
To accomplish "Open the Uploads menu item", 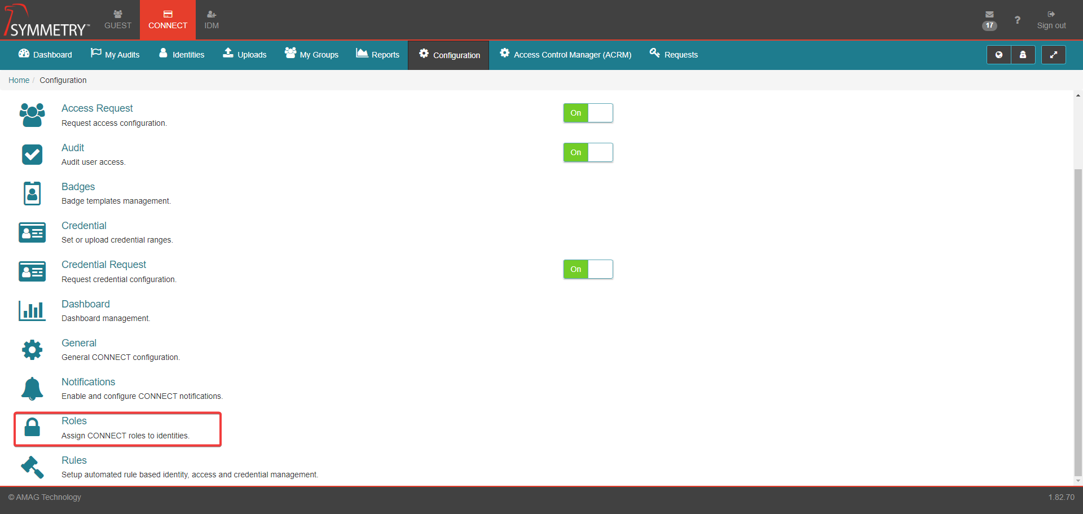I will 245,55.
